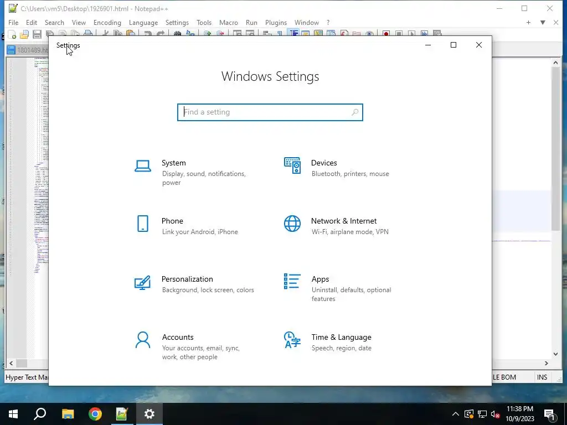
Task: Click 'Hyper Text Ma' status bar entry
Action: click(27, 377)
